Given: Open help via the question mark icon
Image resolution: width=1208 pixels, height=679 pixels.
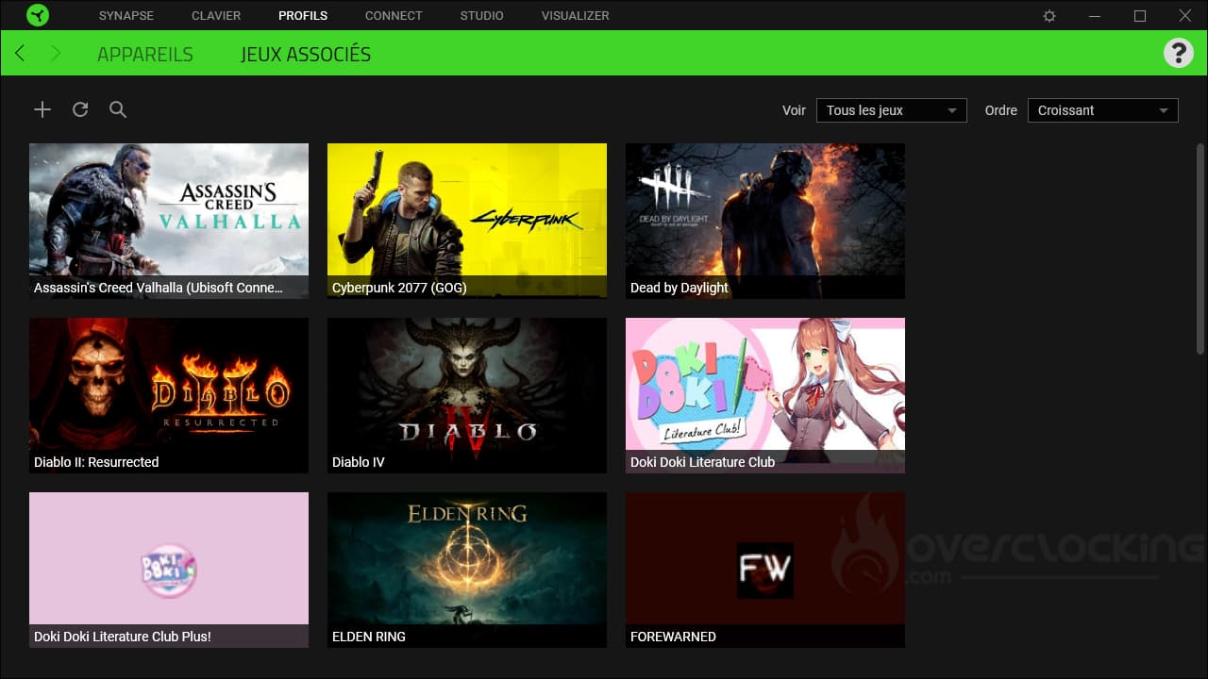Looking at the screenshot, I should [x=1178, y=53].
